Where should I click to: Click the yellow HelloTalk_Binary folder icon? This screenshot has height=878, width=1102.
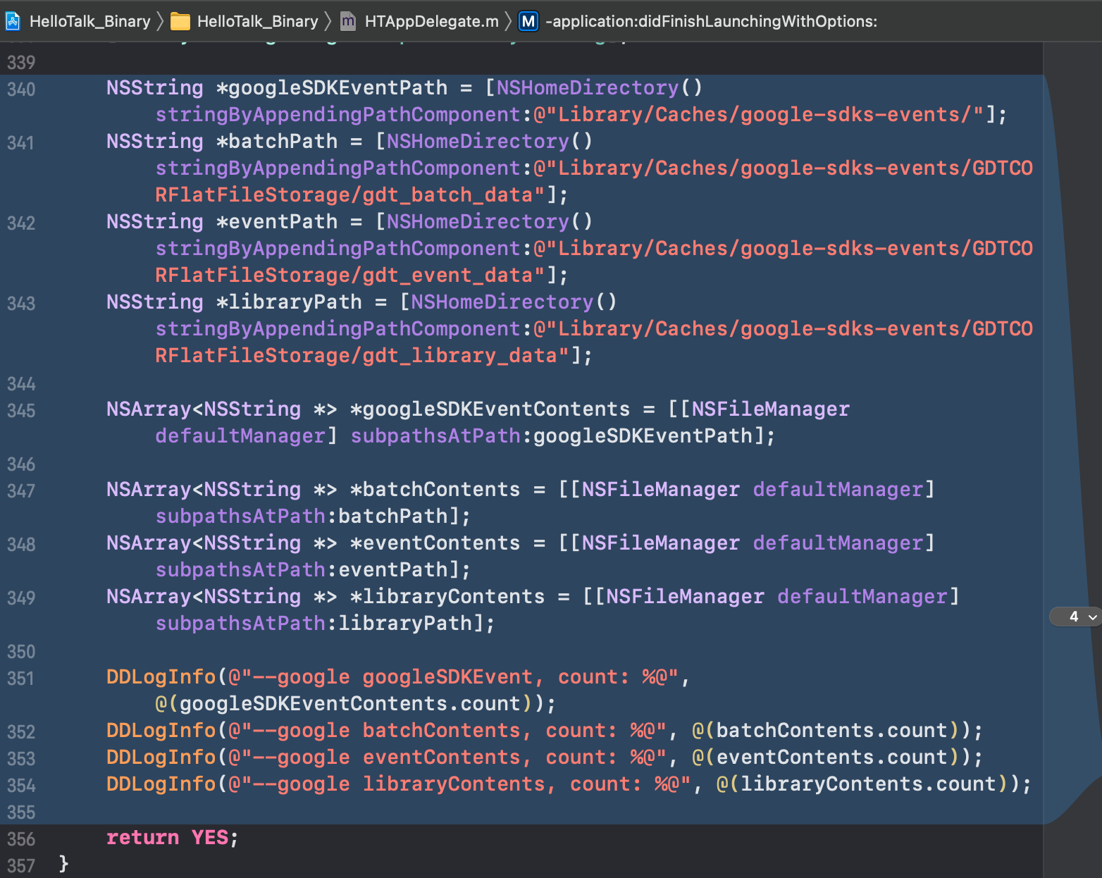[180, 22]
